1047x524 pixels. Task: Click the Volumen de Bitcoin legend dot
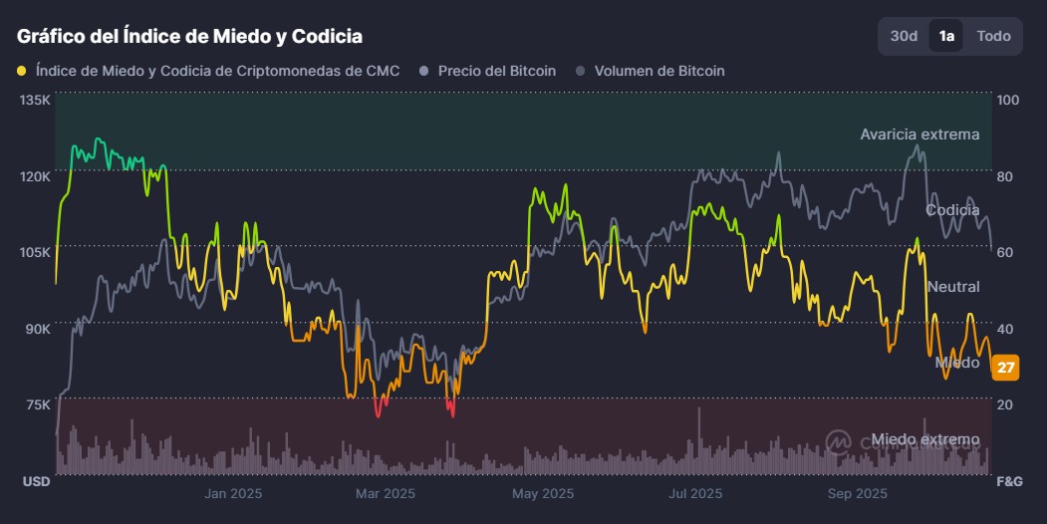coord(581,71)
